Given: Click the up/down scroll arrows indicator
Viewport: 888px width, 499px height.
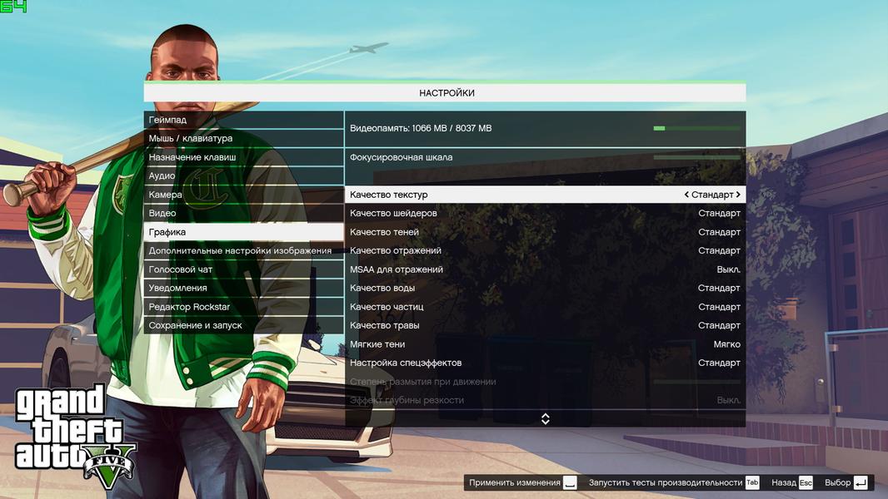Looking at the screenshot, I should point(546,419).
